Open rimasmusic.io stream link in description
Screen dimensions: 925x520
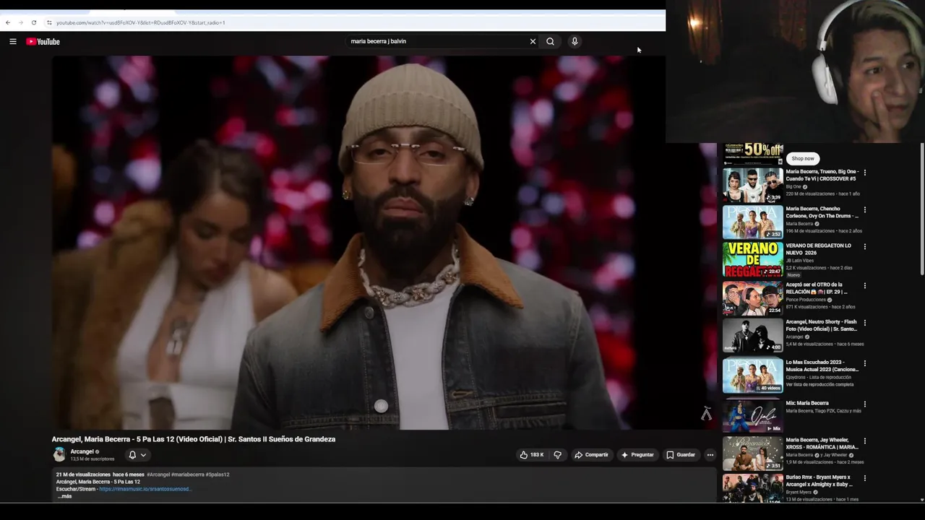click(145, 489)
